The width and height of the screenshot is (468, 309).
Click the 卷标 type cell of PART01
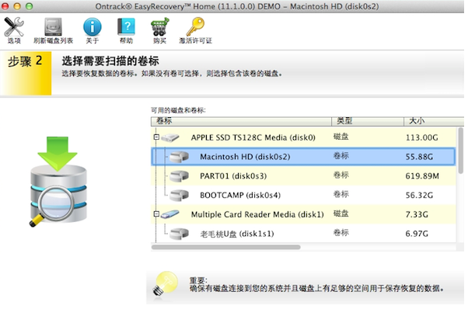click(x=341, y=175)
